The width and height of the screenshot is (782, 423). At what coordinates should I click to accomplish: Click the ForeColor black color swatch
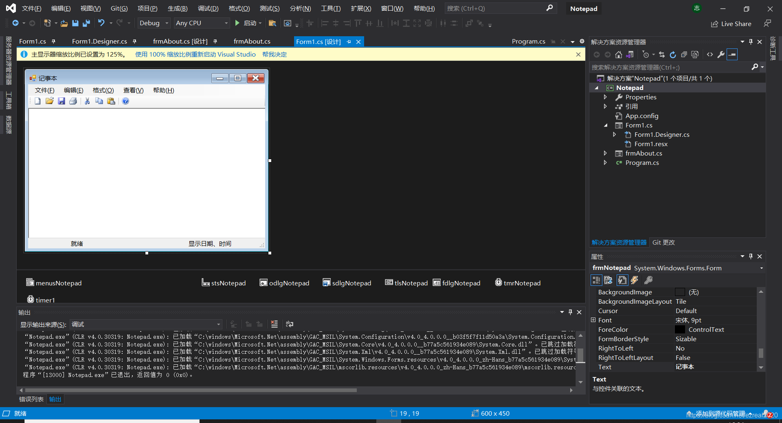680,330
